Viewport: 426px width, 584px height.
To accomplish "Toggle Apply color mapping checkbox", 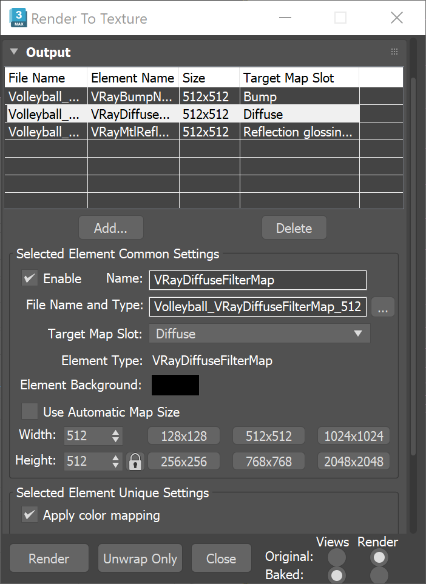I will (30, 515).
